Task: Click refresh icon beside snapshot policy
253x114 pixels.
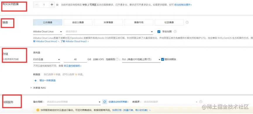Action: click(105, 102)
